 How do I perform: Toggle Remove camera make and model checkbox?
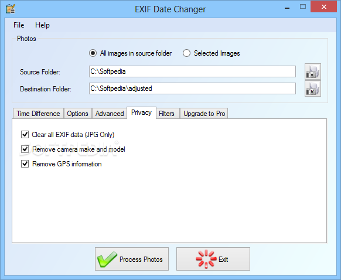tap(25, 149)
